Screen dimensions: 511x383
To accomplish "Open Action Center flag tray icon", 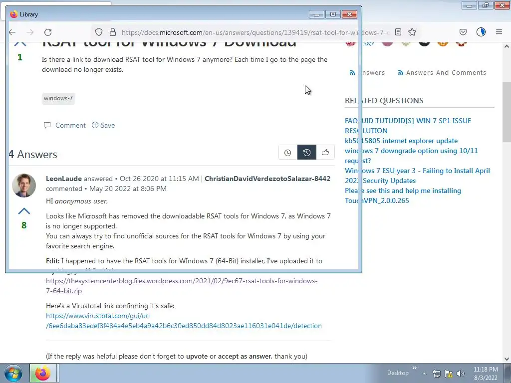I will tap(449, 374).
